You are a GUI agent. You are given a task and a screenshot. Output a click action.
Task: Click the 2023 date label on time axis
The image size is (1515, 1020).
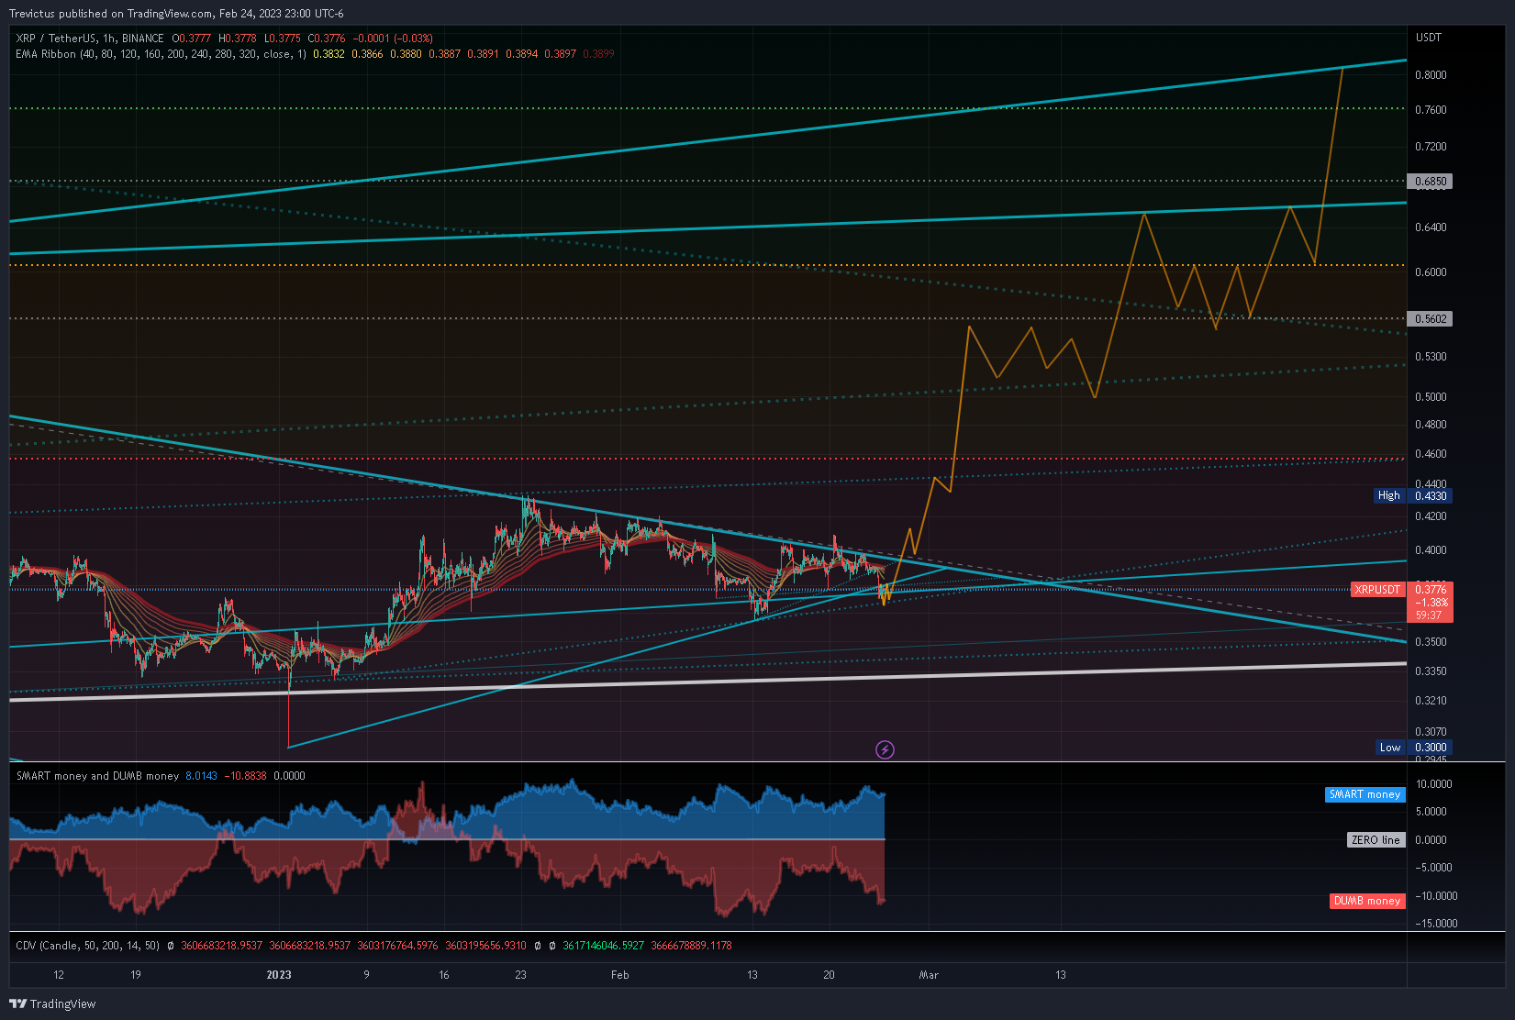(279, 975)
